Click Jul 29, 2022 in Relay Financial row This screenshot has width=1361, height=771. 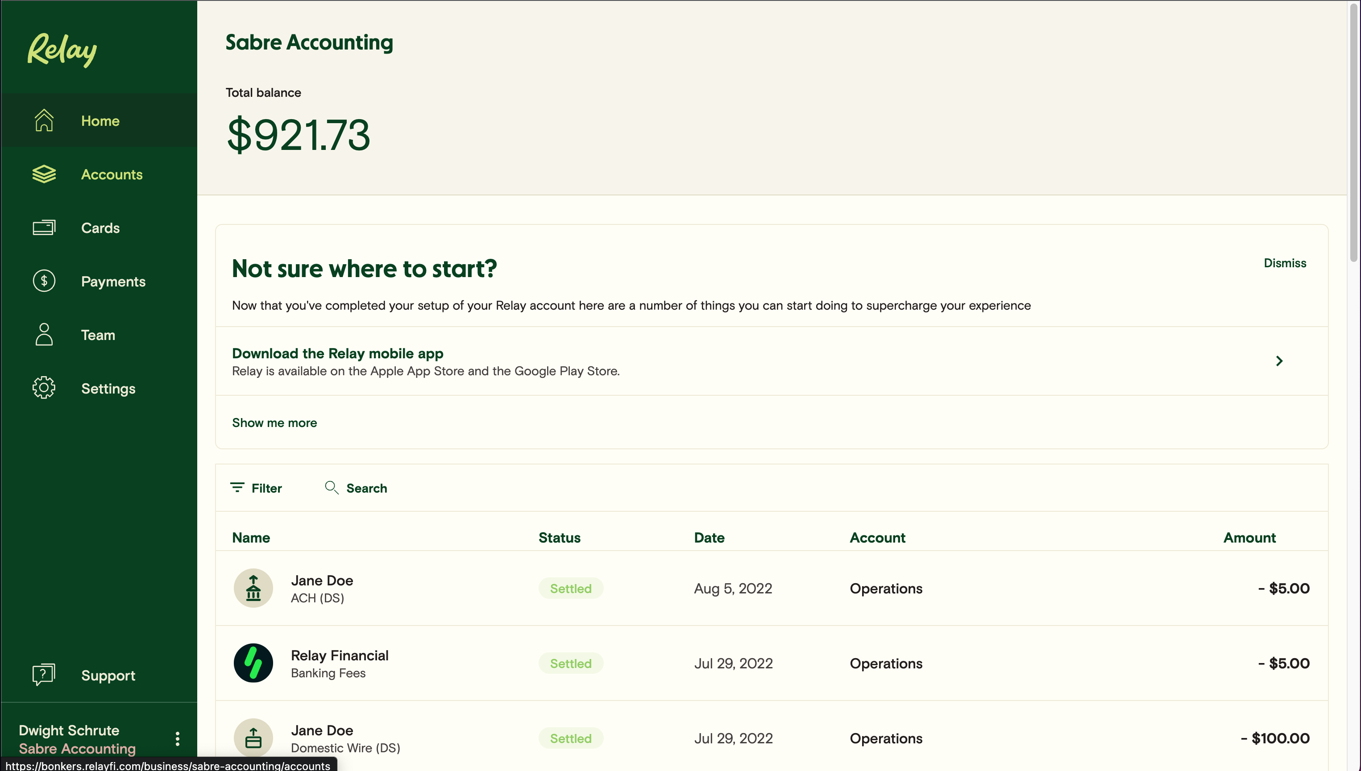pyautogui.click(x=734, y=663)
